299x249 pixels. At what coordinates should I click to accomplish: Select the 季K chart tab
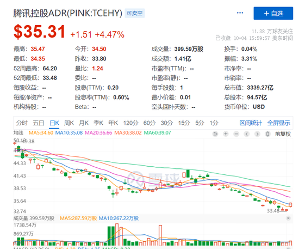coord(98,123)
